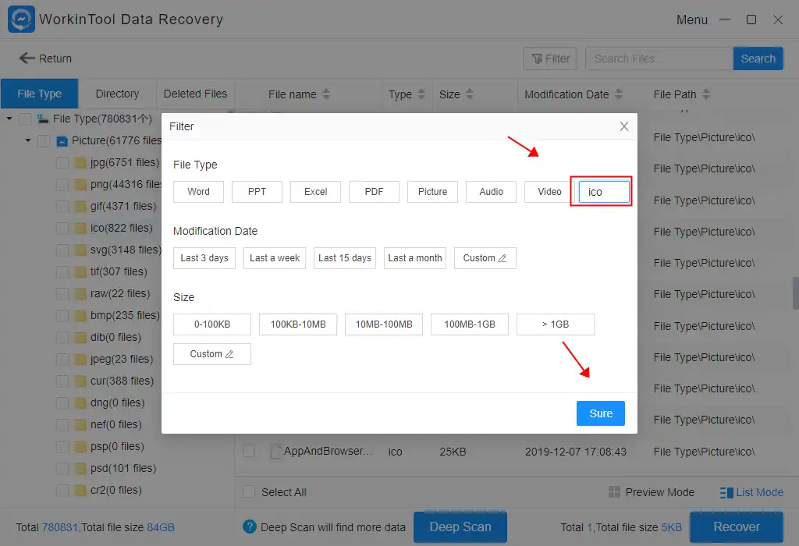Click the cur folder icon
799x546 pixels.
click(x=80, y=381)
